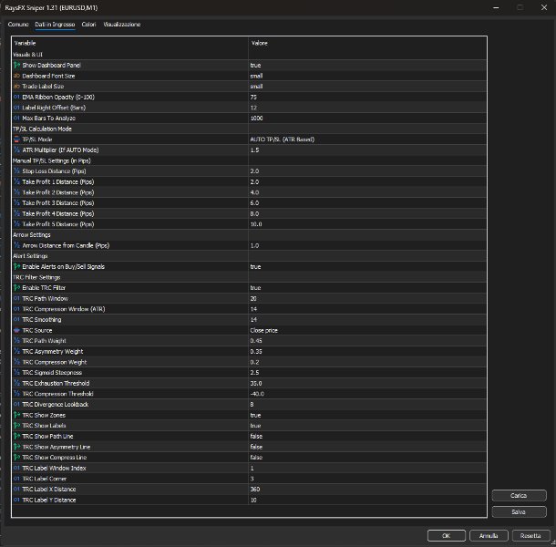Click the EMA Ribbon Opacity integer icon
The width and height of the screenshot is (556, 547).
point(16,97)
